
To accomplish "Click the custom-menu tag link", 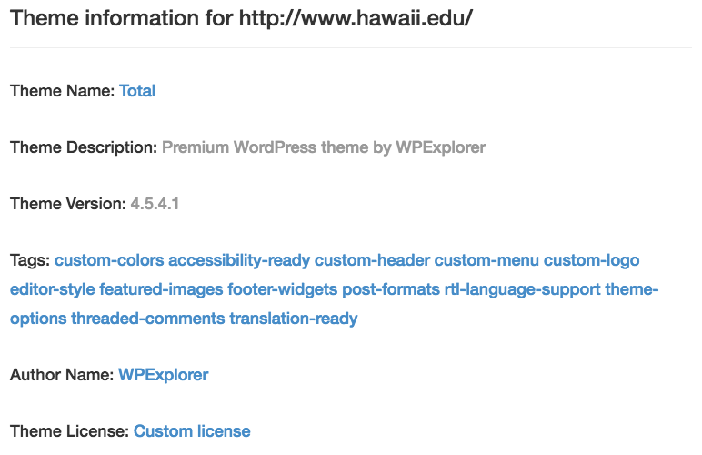I will 486,260.
